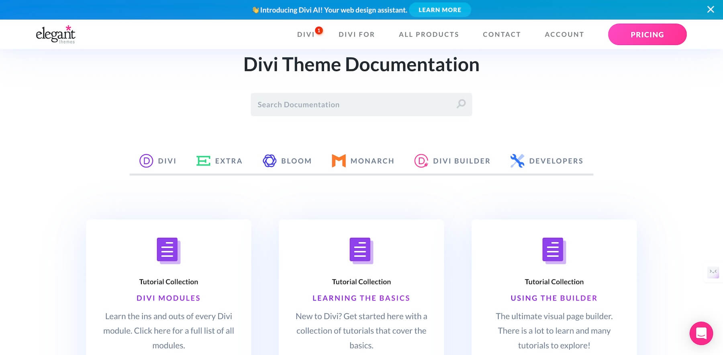723x355 pixels.
Task: Open the Using the Builder collection link
Action: coord(554,298)
